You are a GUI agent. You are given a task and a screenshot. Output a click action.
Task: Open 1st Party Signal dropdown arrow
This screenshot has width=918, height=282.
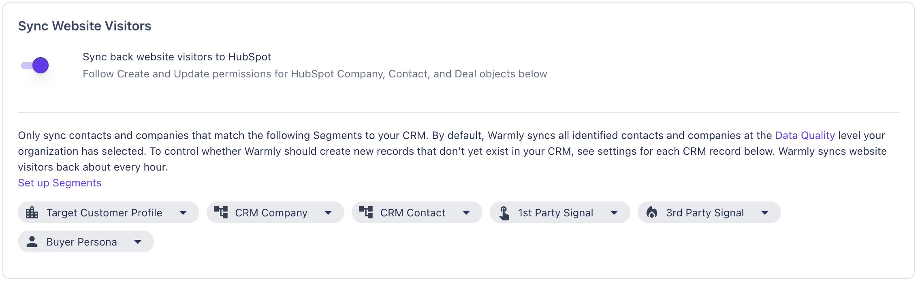pyautogui.click(x=614, y=213)
